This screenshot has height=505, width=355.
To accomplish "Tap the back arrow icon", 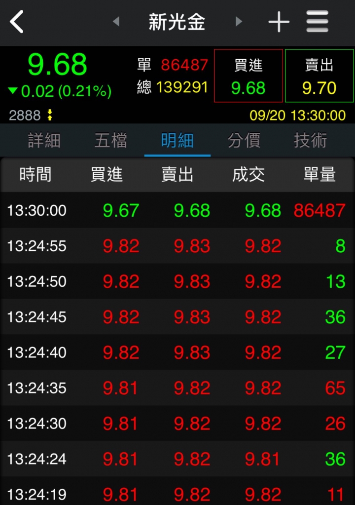I will point(17,22).
